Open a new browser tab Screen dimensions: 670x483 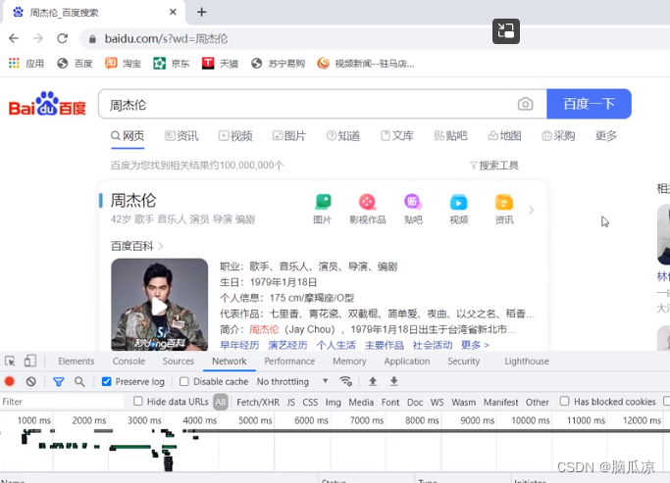click(x=202, y=12)
